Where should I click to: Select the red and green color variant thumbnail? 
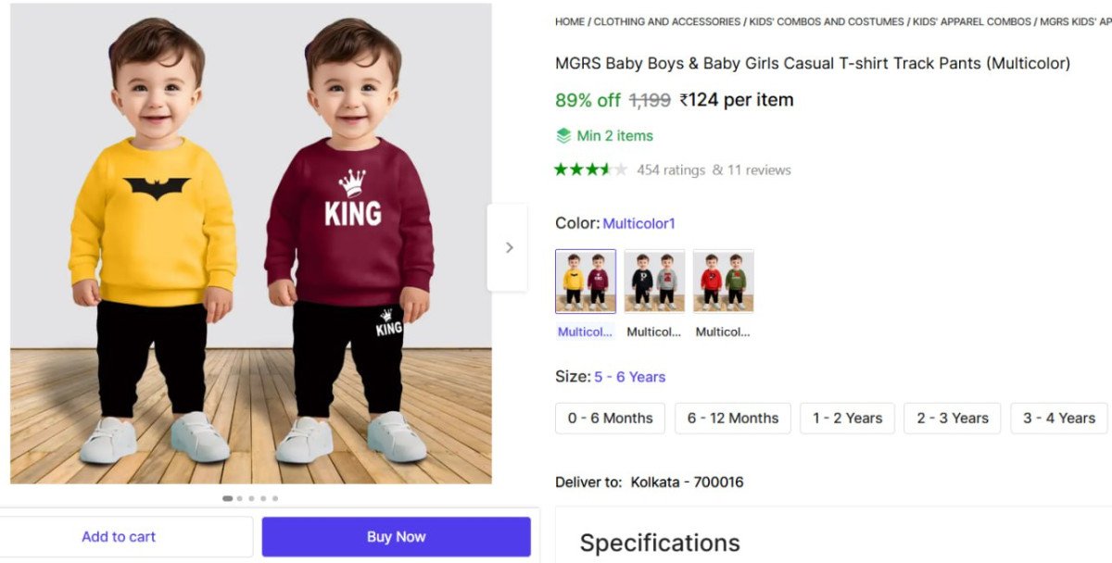tap(723, 281)
